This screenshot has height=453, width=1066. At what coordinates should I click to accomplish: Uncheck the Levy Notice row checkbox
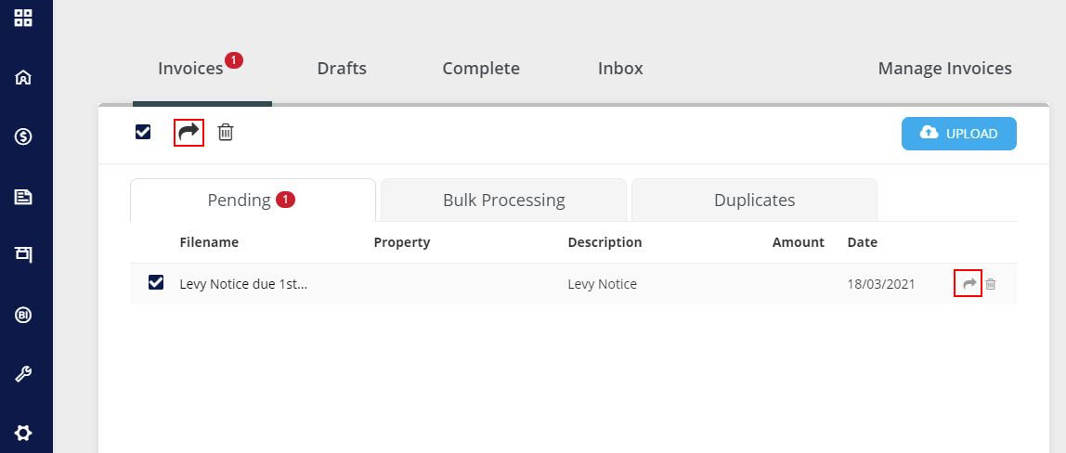tap(156, 282)
